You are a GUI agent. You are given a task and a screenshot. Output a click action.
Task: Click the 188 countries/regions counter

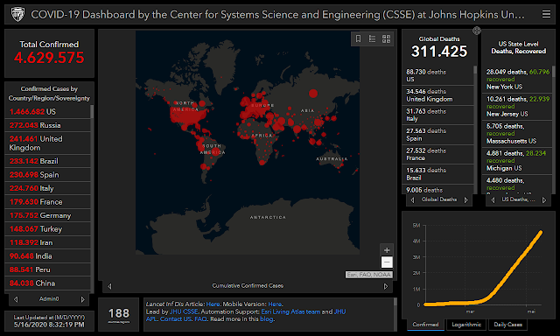pos(119,315)
